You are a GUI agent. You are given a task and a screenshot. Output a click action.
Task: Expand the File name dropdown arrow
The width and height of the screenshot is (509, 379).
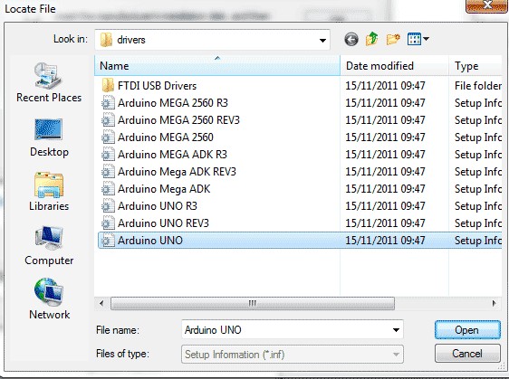point(396,330)
